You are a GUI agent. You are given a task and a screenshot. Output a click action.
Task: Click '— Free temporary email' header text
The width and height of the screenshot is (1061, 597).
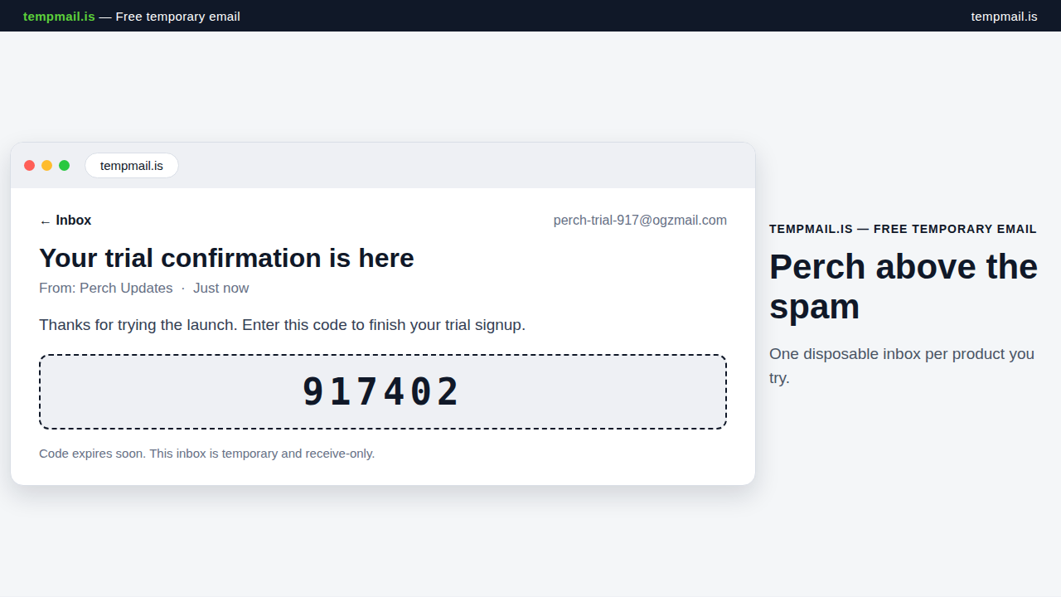(170, 16)
